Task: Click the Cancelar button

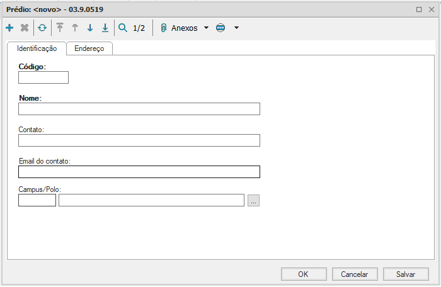Action: (354, 274)
